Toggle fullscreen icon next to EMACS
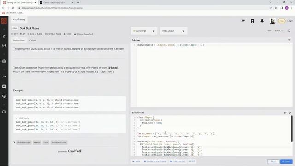Image resolution: width=295 pixels, height=166 pixels. tap(289, 30)
